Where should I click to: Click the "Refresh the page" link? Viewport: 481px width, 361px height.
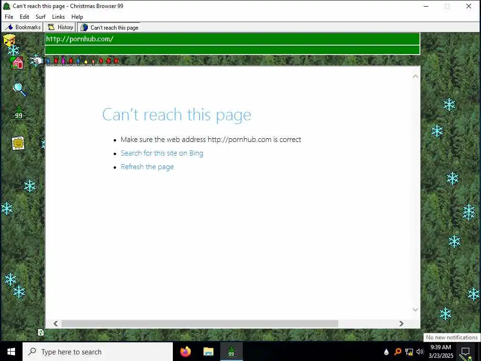pos(147,167)
